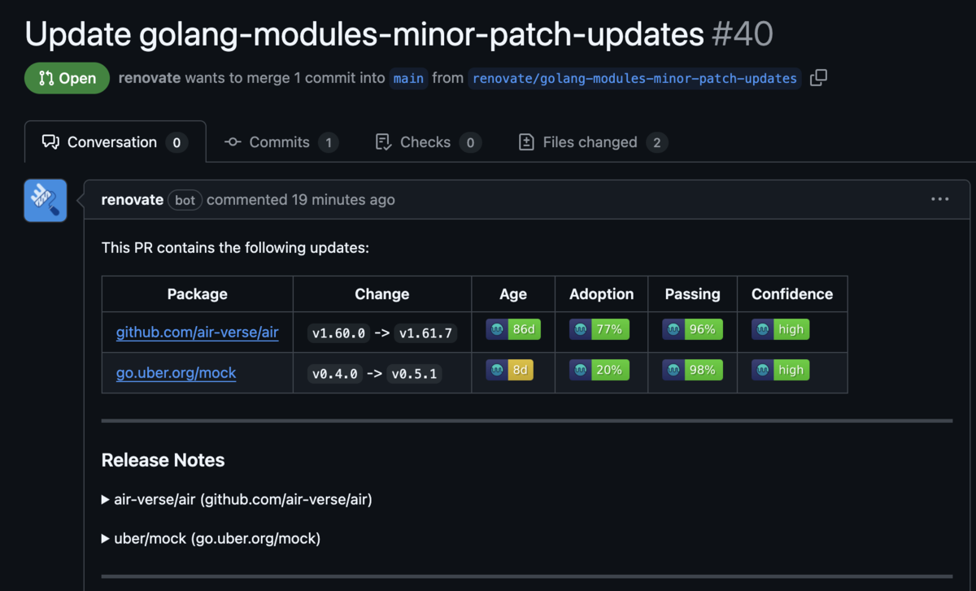This screenshot has height=591, width=976.
Task: Open the main base branch link
Action: [x=408, y=78]
